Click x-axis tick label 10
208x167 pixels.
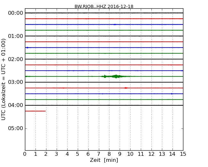[x=130, y=154]
